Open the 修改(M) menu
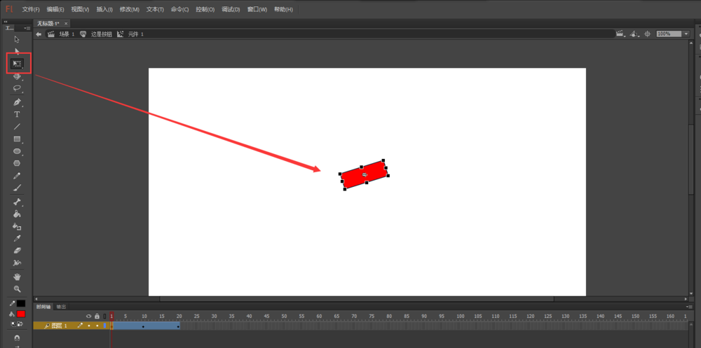This screenshot has width=701, height=348. pos(130,9)
